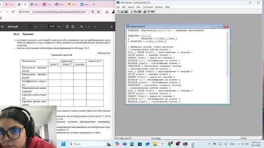Click the browser address bar URL

59,12
